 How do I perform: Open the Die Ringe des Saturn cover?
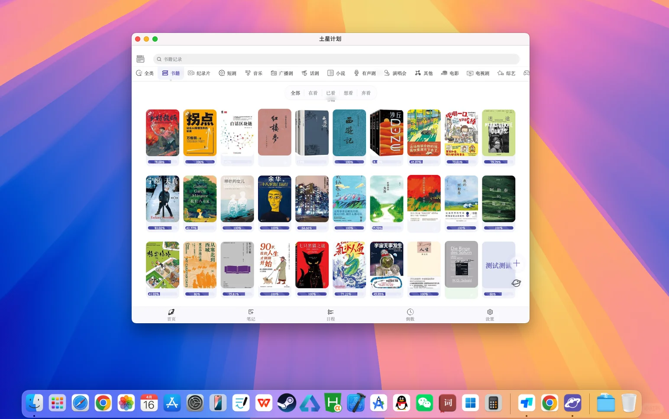click(x=462, y=264)
